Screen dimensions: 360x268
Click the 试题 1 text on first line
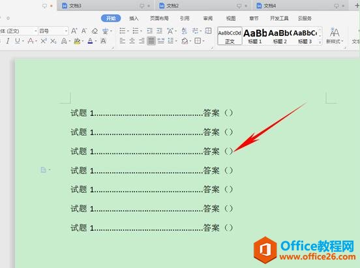(x=82, y=113)
